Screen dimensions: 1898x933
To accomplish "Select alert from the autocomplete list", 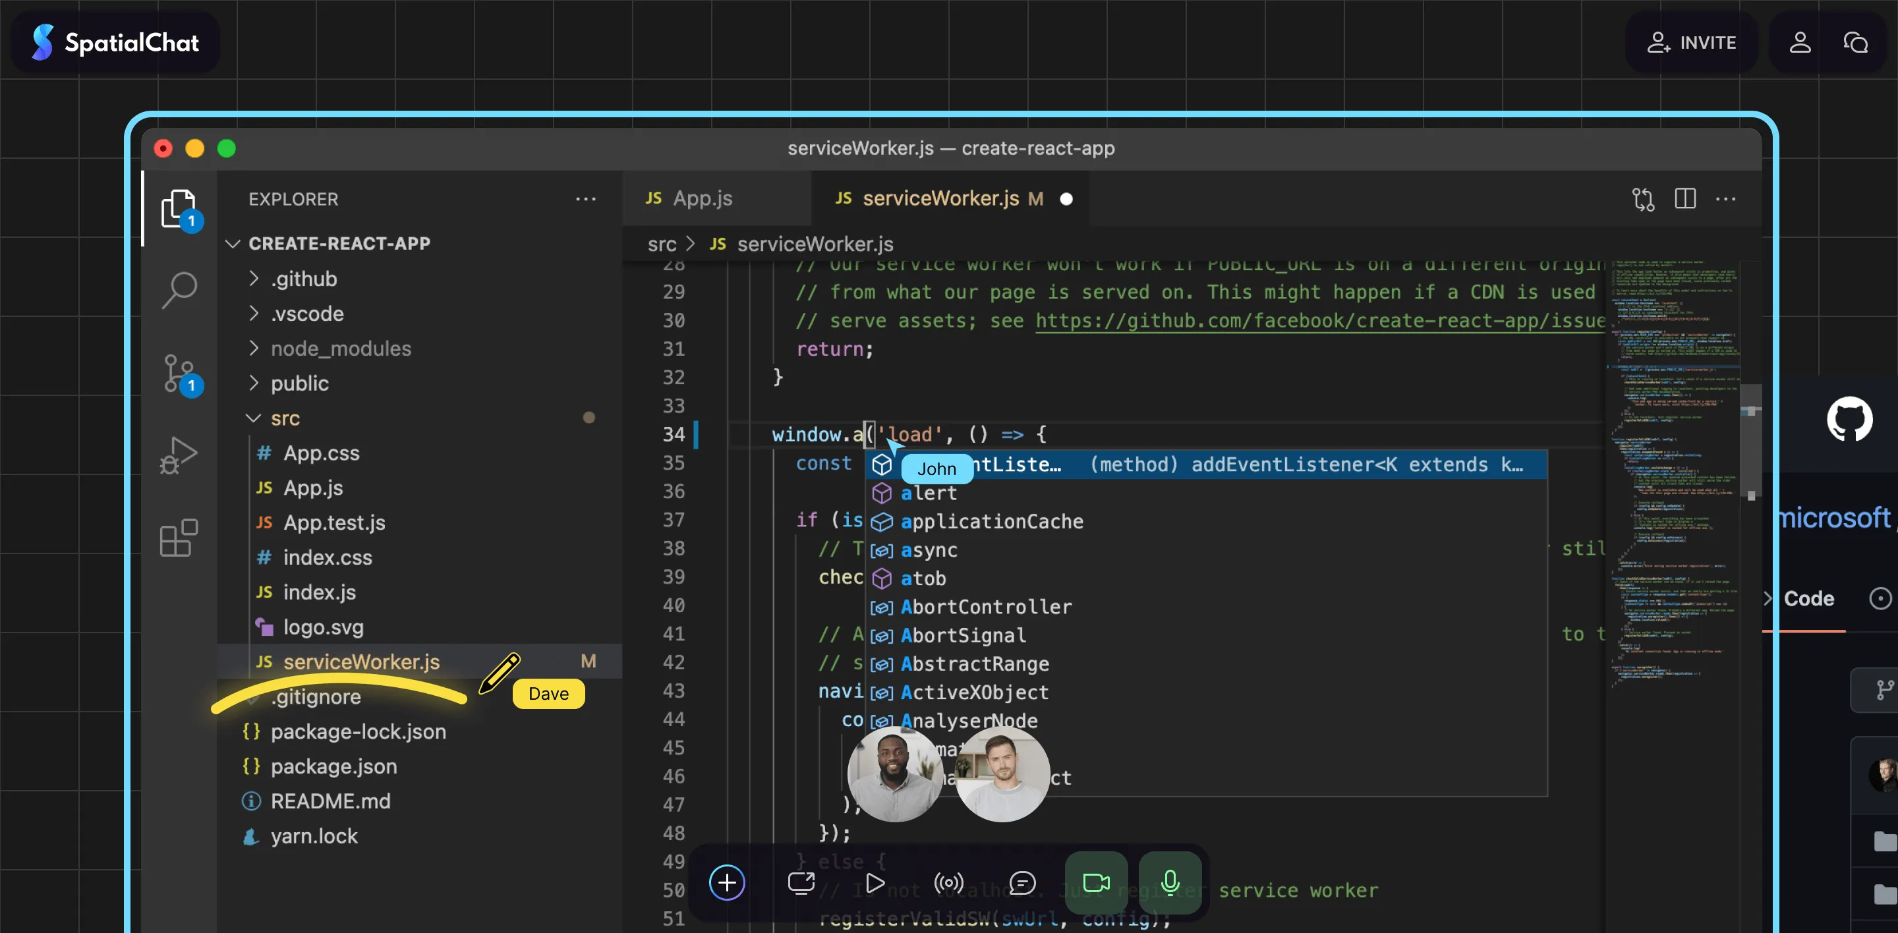I will pyautogui.click(x=929, y=493).
